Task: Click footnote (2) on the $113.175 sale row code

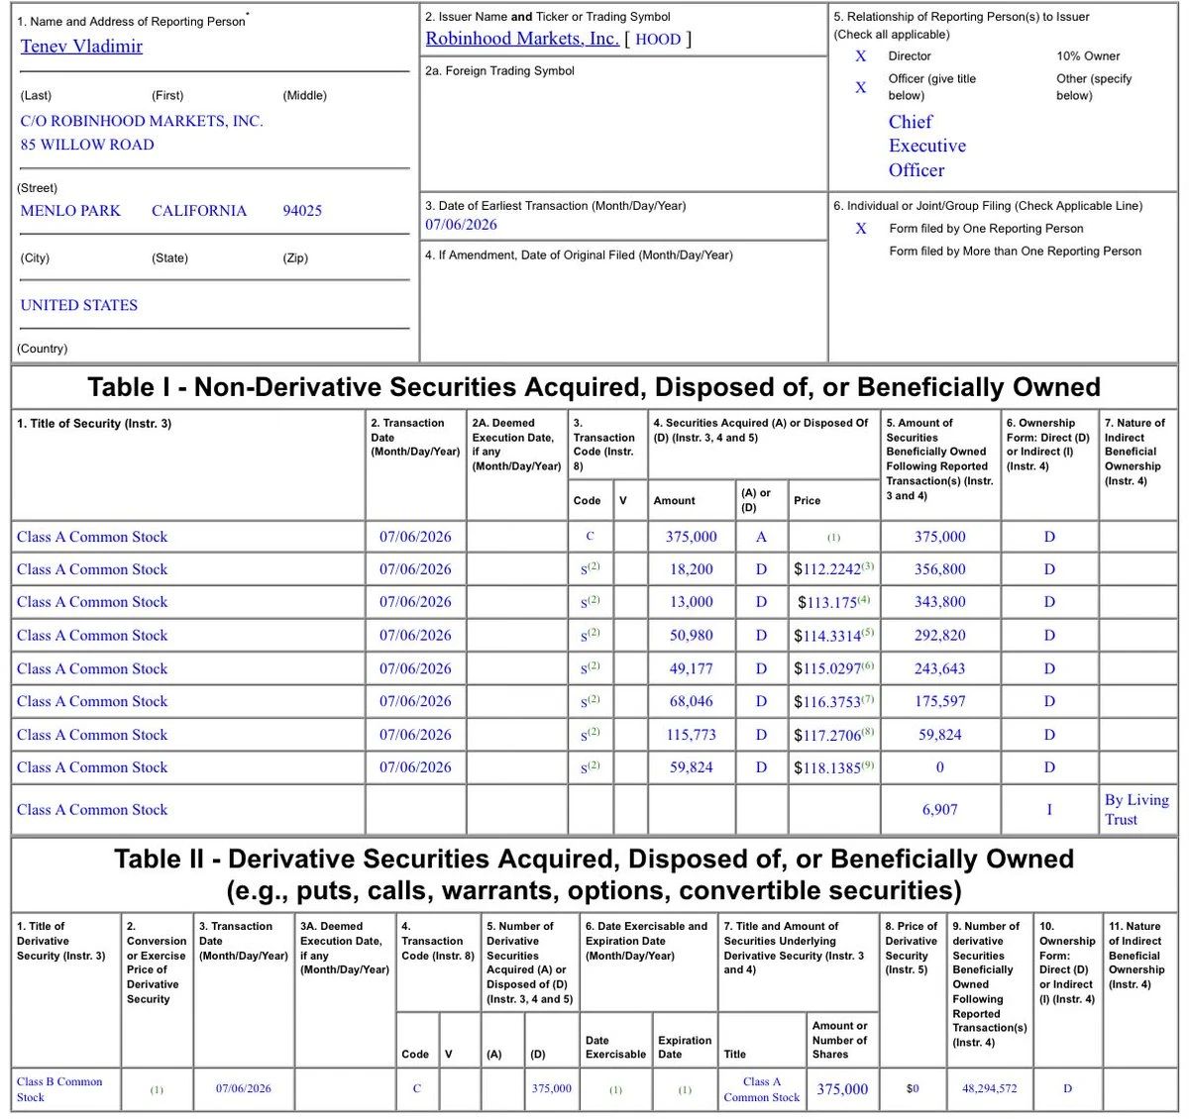Action: 594,599
